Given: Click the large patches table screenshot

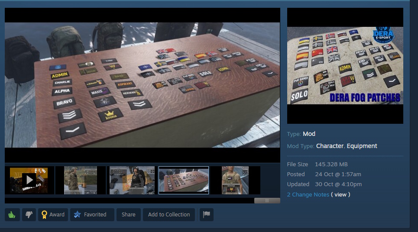Looking at the screenshot, I should point(143,85).
